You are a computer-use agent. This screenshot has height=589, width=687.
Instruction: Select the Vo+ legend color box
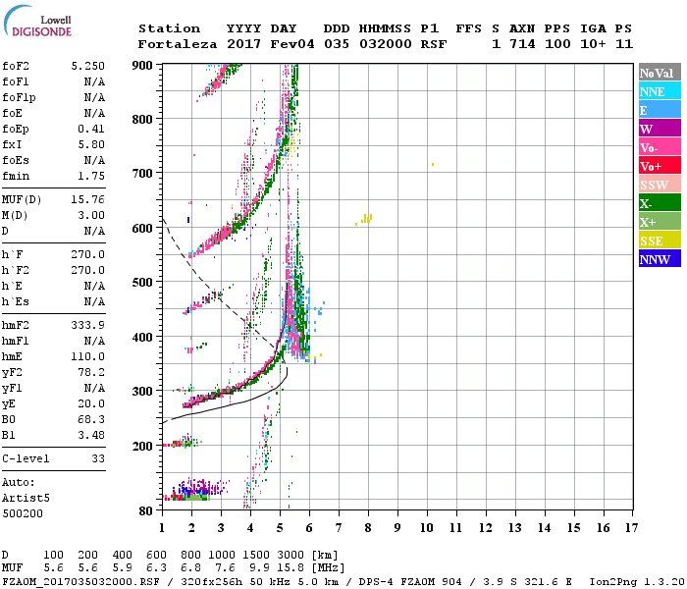click(660, 166)
